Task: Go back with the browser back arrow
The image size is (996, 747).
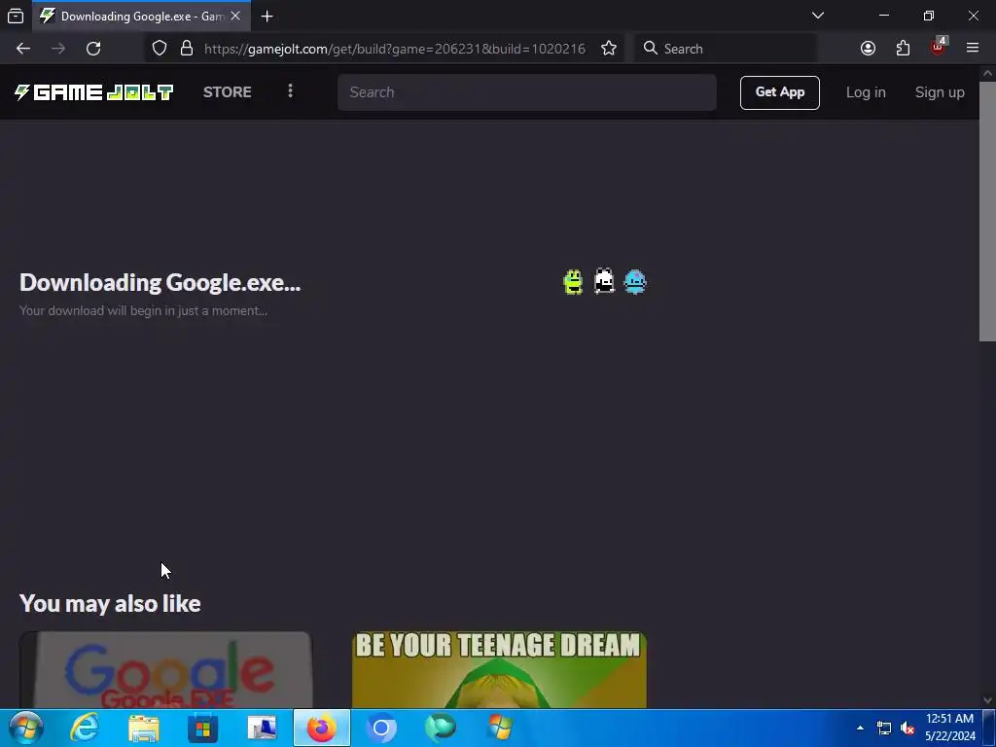Action: [x=23, y=49]
